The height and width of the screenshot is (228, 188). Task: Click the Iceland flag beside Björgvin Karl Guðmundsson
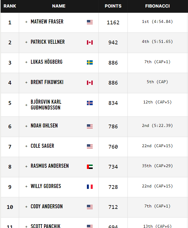coord(90,103)
